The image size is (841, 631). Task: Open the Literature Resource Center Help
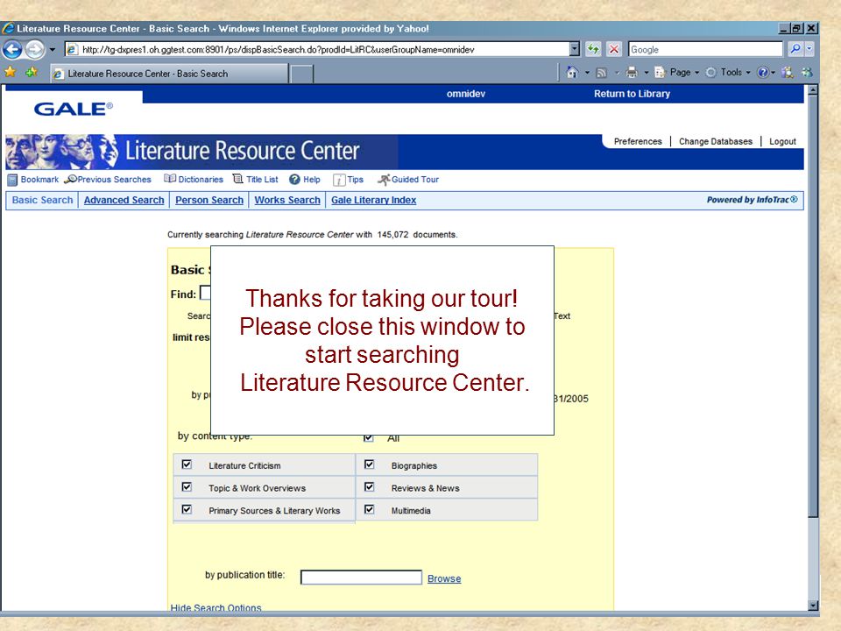tap(305, 180)
